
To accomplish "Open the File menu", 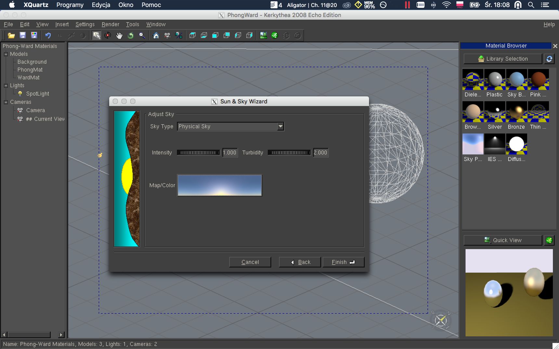I will click(x=8, y=24).
